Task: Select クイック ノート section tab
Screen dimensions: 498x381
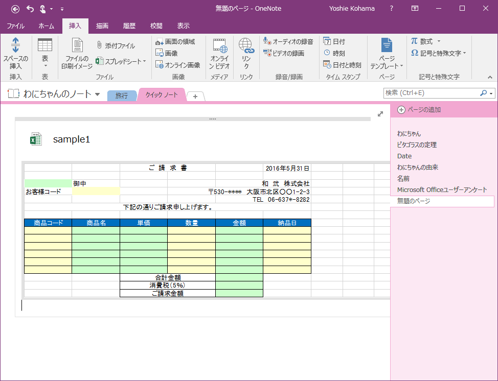Action: click(162, 94)
